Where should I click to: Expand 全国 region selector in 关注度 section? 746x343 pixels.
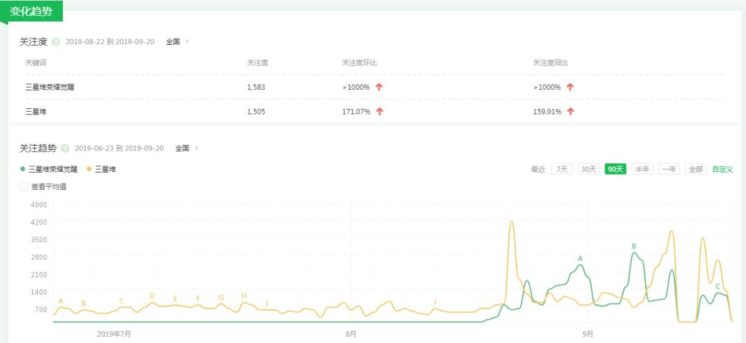178,42
